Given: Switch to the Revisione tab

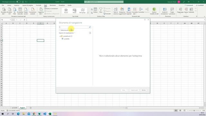Looking at the screenshot, I should pyautogui.click(x=53, y=5).
